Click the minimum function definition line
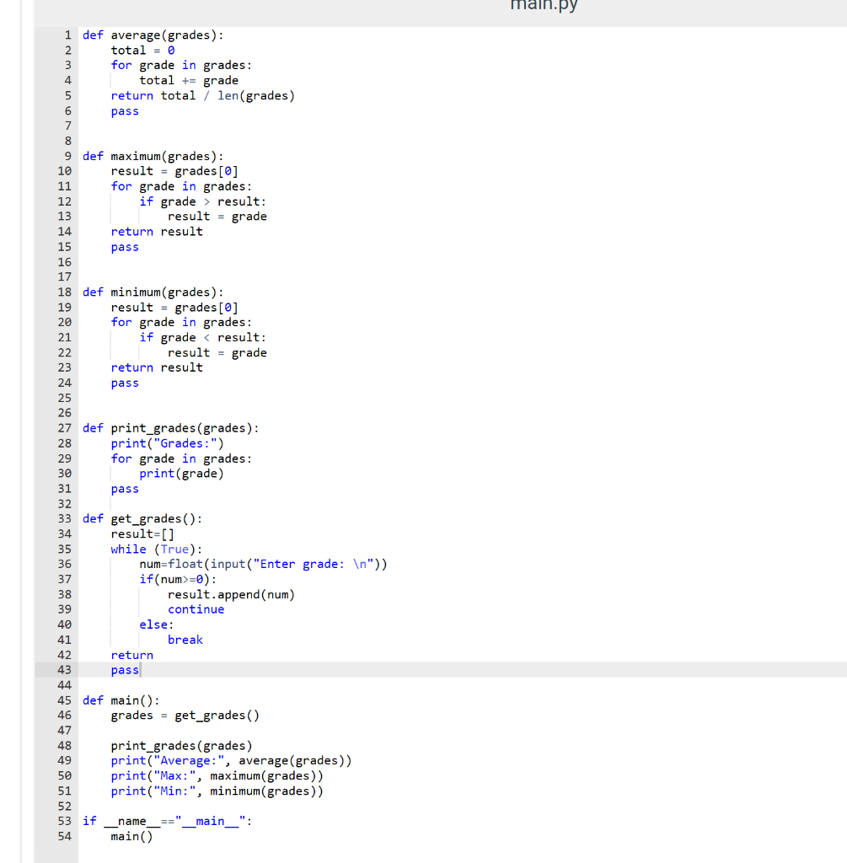The image size is (847, 863). coord(156,292)
